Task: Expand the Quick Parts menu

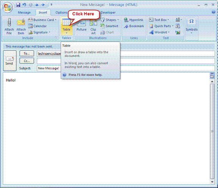Action: coord(161,26)
